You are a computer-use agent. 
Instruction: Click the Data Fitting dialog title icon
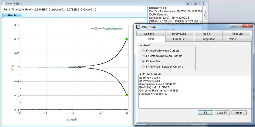[x=138, y=27]
